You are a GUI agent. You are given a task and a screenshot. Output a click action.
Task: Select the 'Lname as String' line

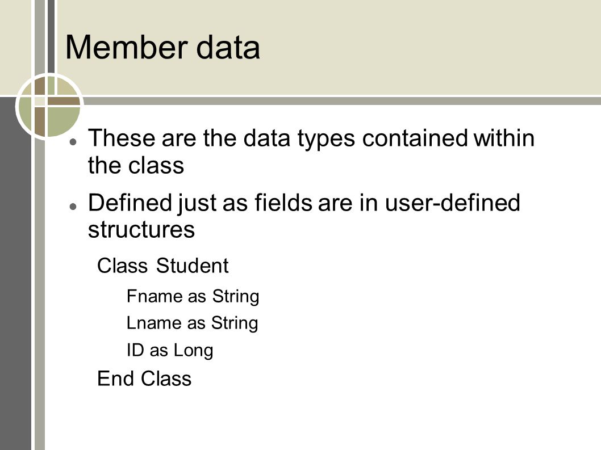tap(193, 323)
